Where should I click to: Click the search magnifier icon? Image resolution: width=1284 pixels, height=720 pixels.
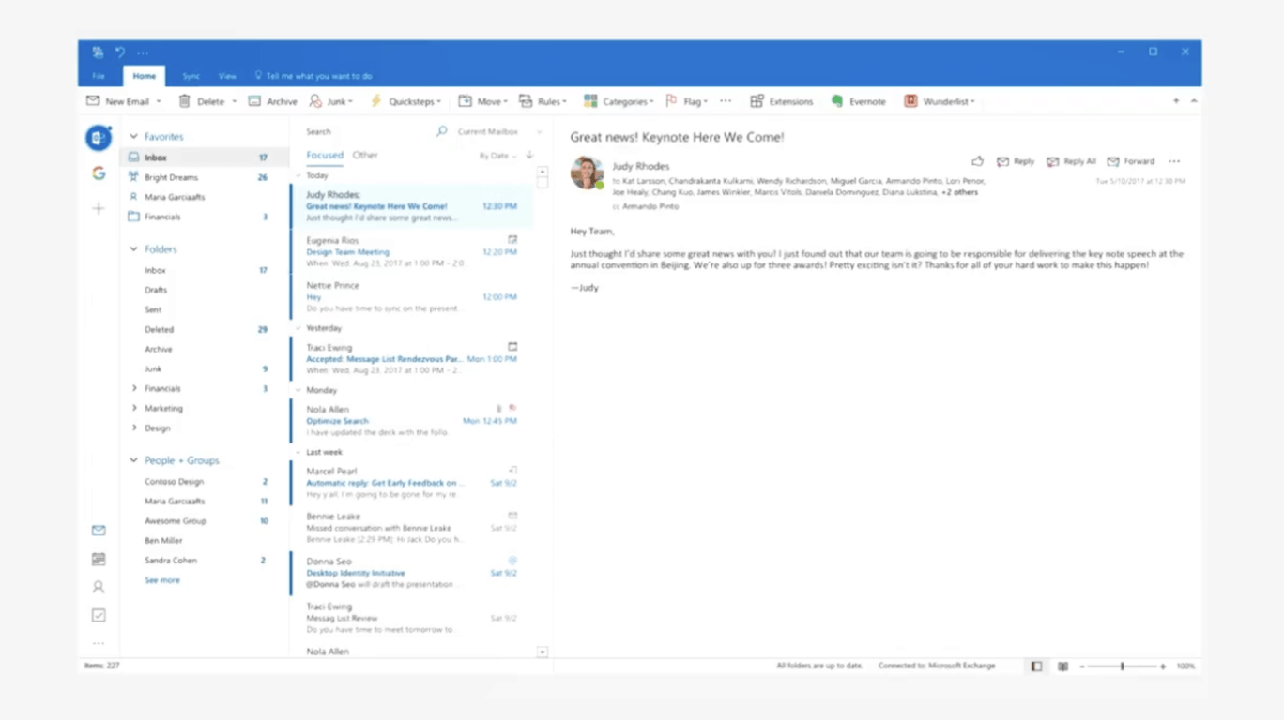441,132
